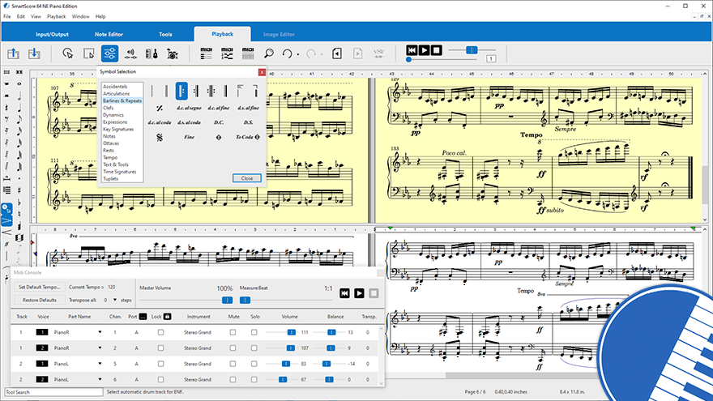The width and height of the screenshot is (713, 401).
Task: Click the speaker volume properties icon
Action: click(x=130, y=53)
